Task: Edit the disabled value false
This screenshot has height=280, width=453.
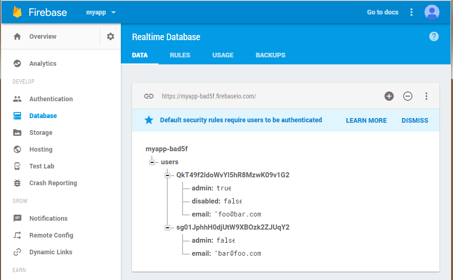Action: 233,201
